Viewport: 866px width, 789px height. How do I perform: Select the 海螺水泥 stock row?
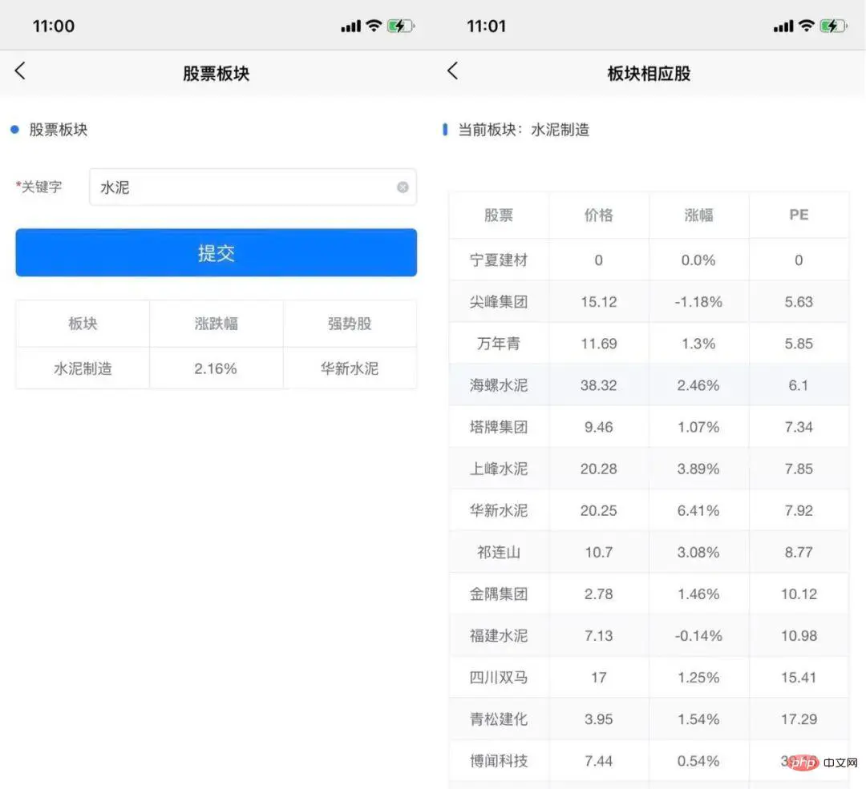649,385
